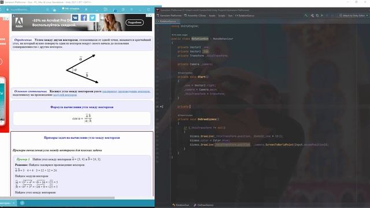Click the vector angle diagram image
Screen dimensions: 370x208
point(82,69)
